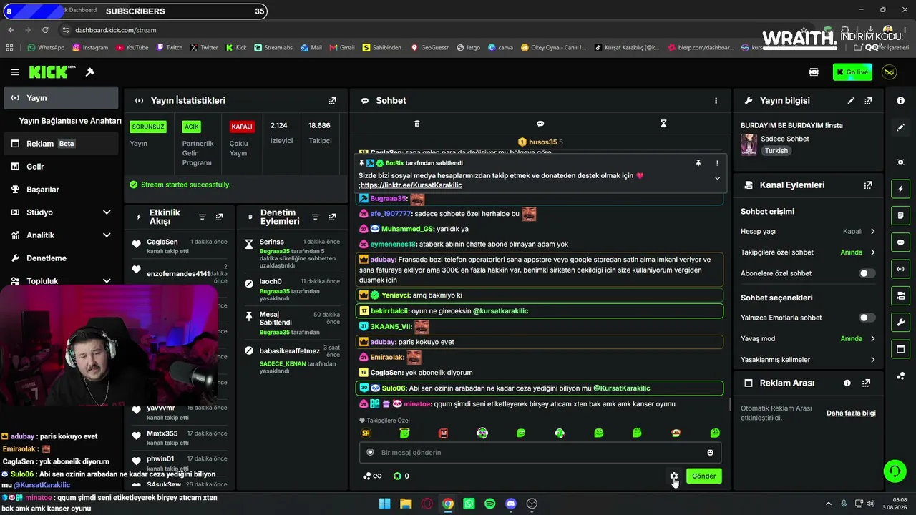Click the browser address bar
This screenshot has height=515, width=916.
429,30
